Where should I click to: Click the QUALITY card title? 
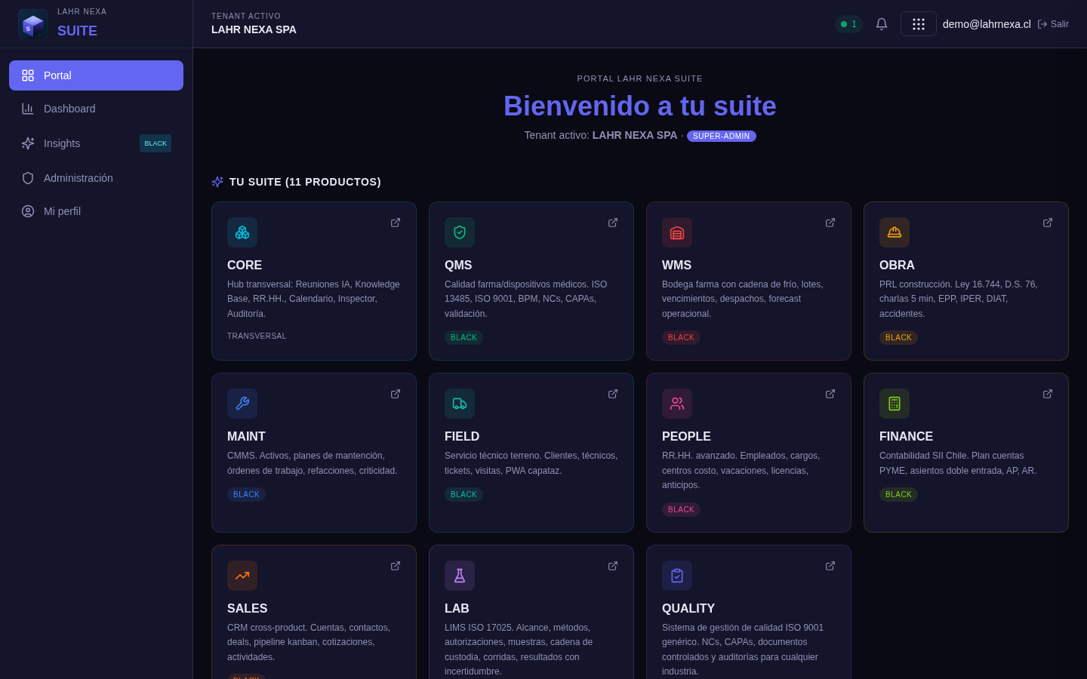pyautogui.click(x=688, y=609)
